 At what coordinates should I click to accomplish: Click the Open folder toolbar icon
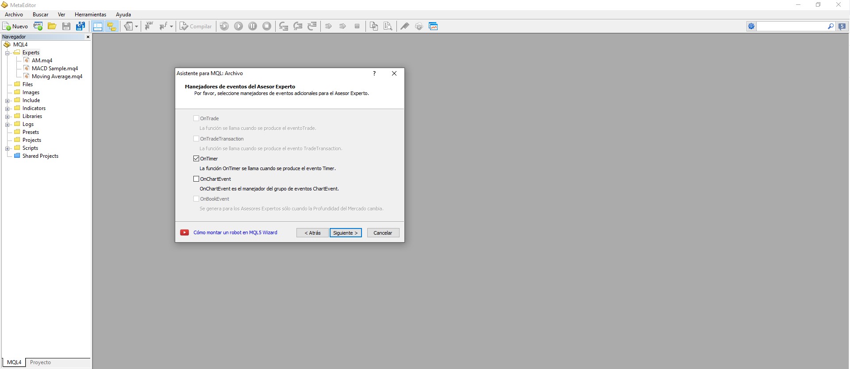[52, 27]
